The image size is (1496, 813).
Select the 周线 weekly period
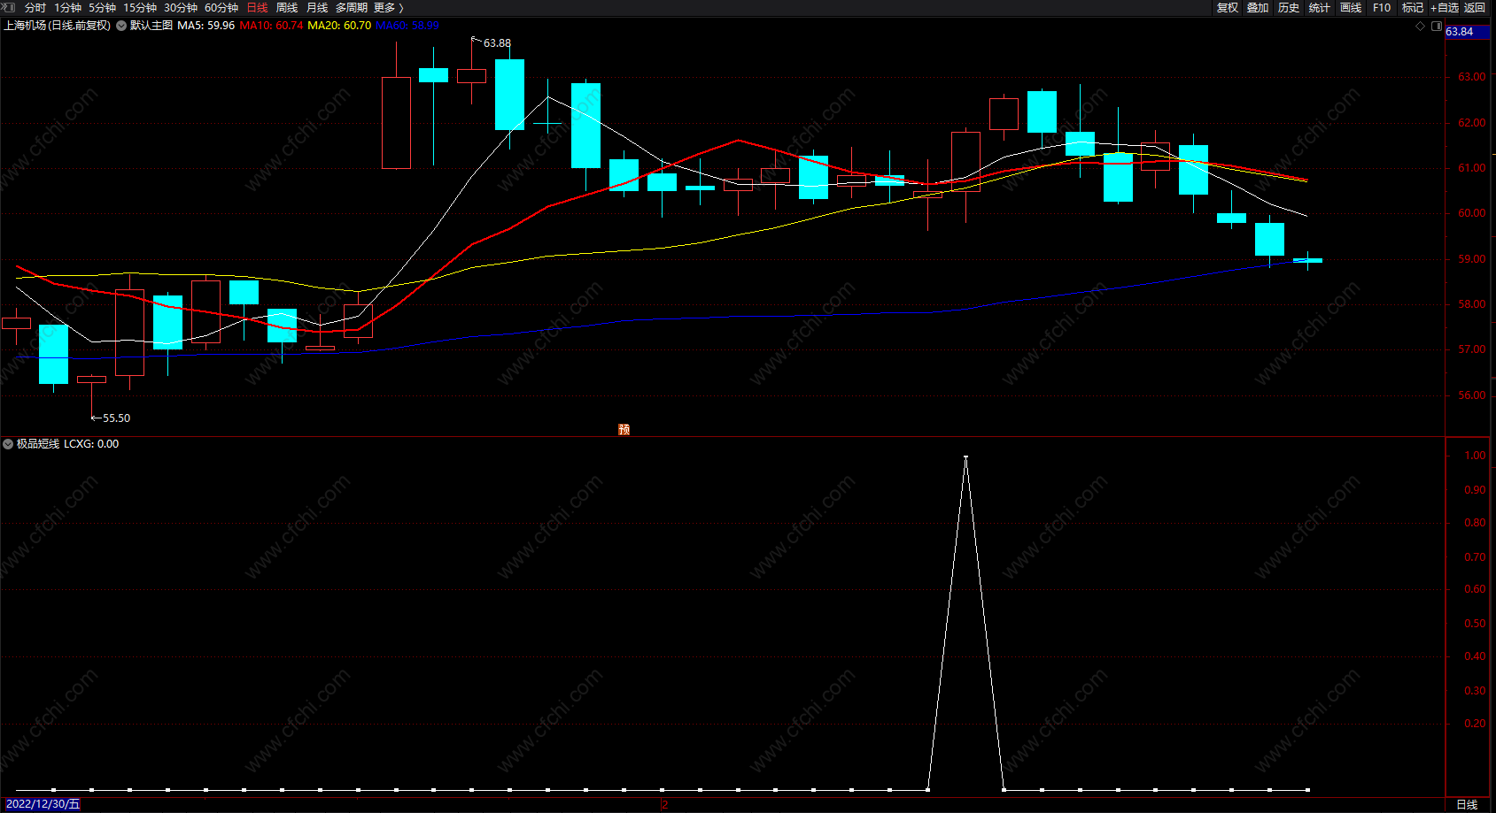point(287,8)
